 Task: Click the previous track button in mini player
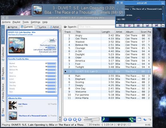tap(120, 25)
